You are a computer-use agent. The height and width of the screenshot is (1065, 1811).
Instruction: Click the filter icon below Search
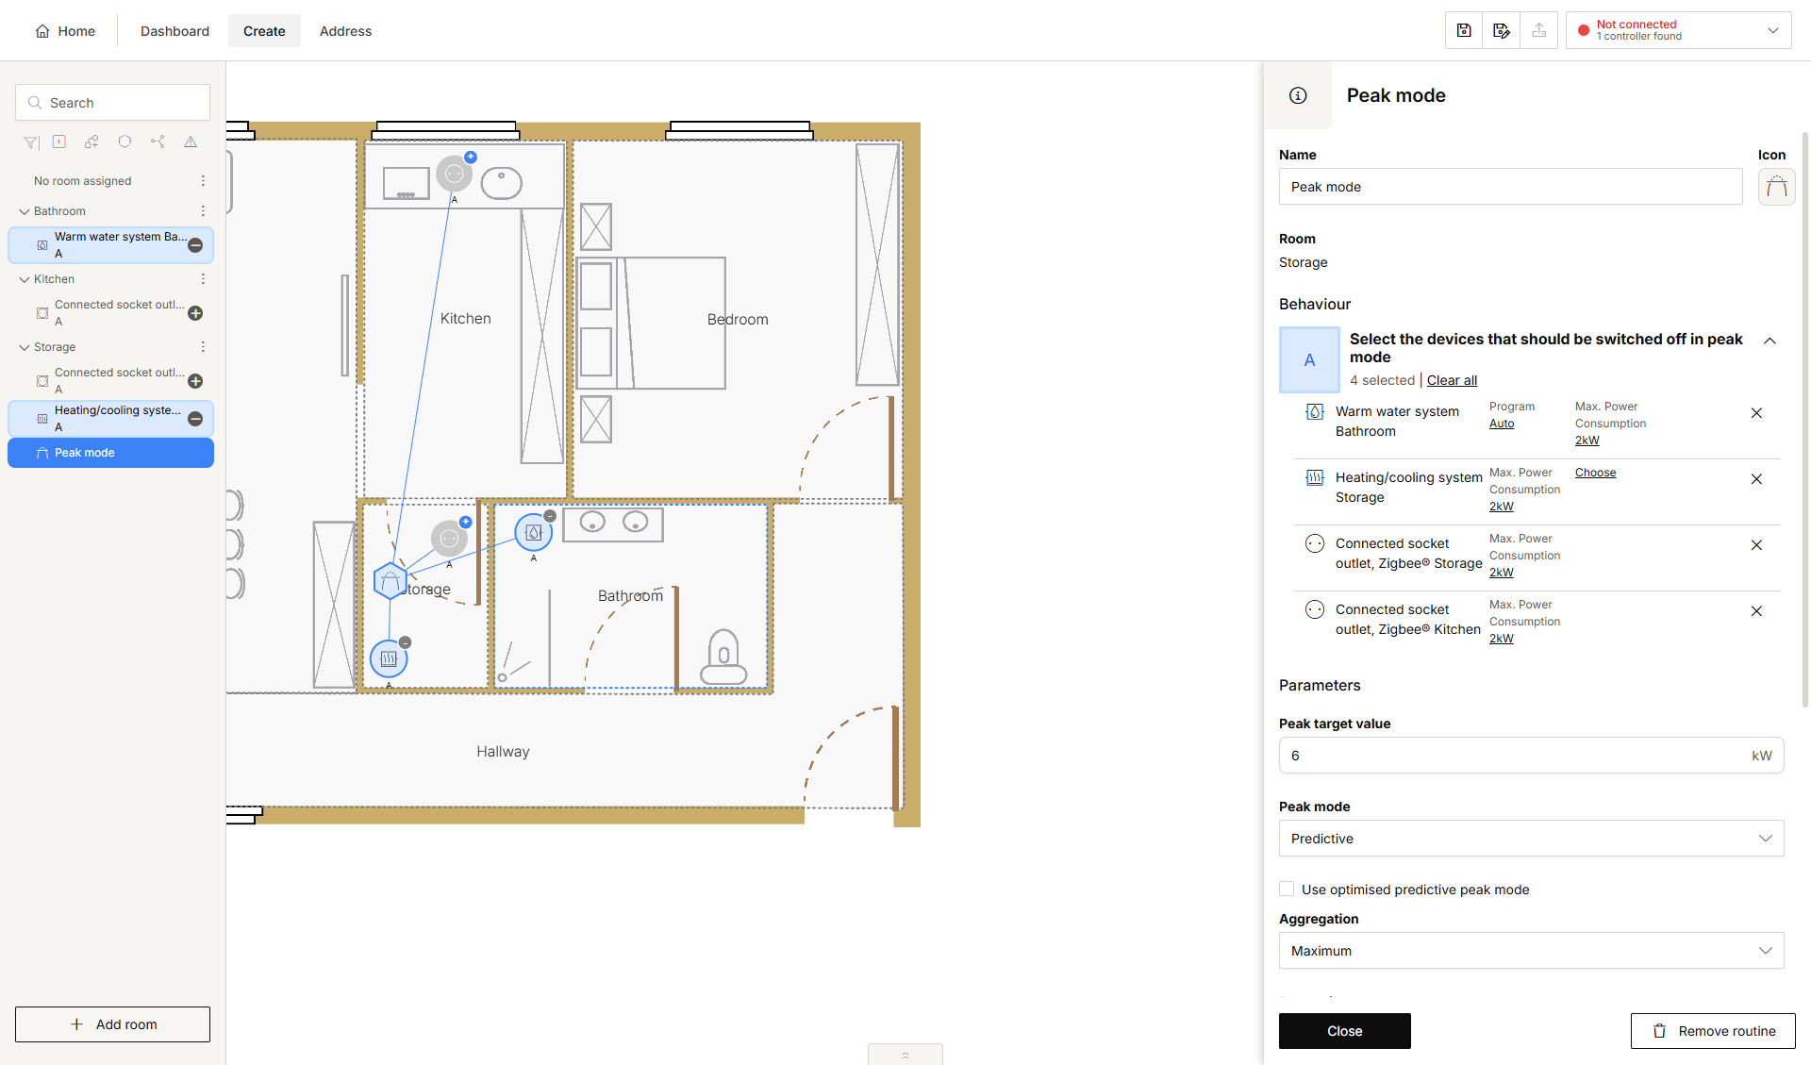31,142
